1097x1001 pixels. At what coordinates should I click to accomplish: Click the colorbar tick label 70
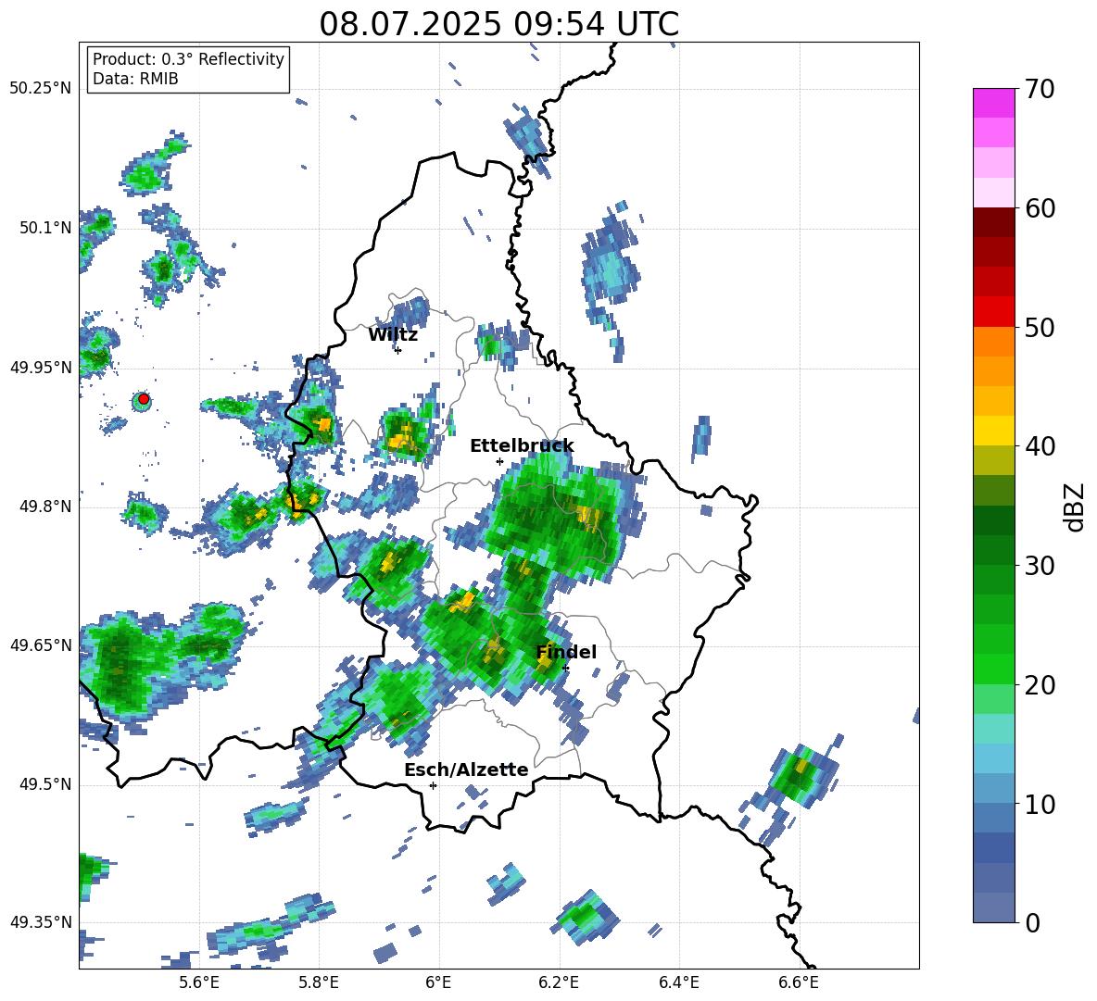coord(1040,90)
